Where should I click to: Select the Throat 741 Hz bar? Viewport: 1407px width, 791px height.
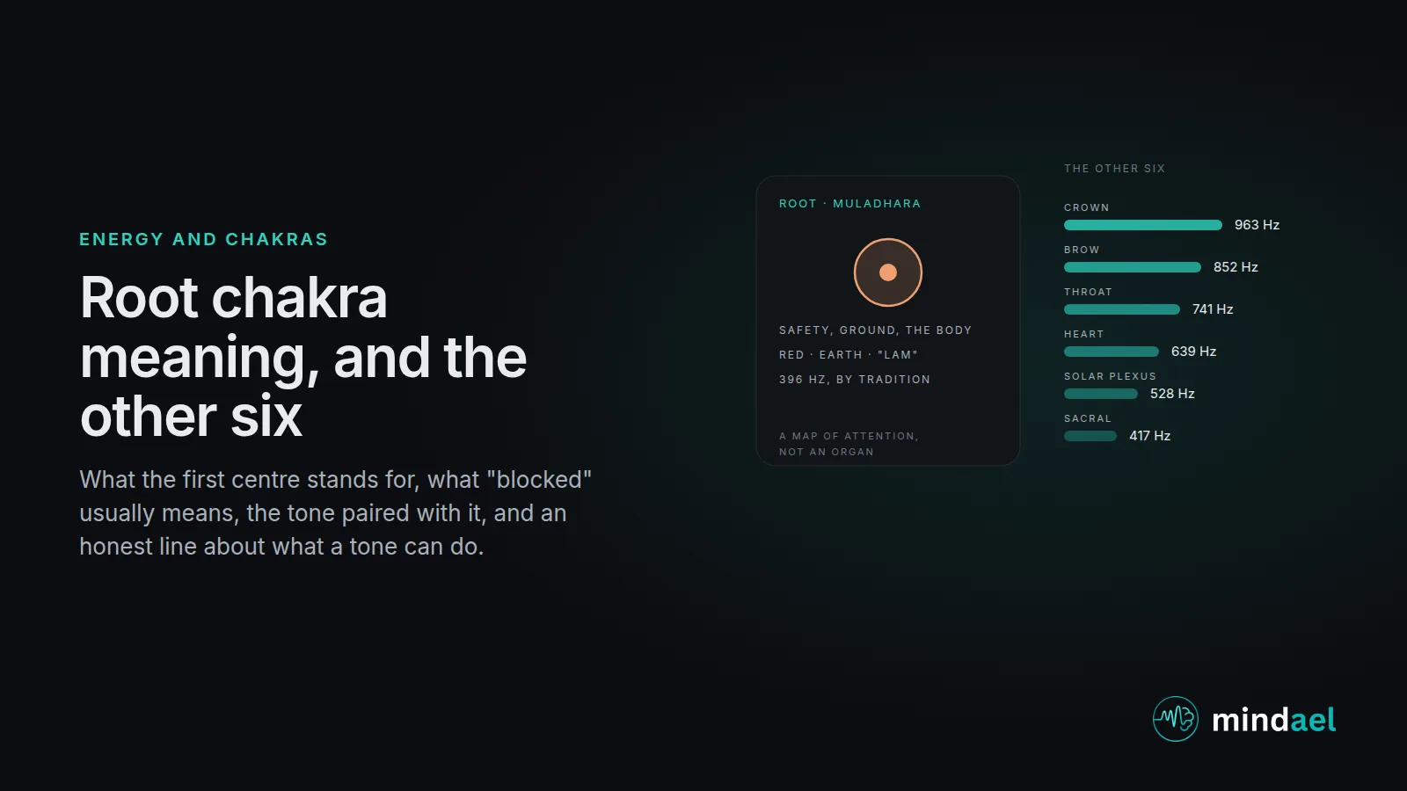tap(1122, 309)
